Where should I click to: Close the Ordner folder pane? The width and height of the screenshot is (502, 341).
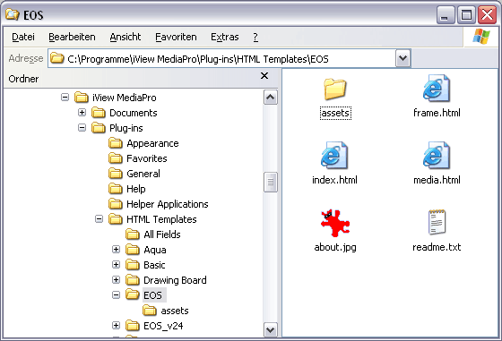click(x=264, y=76)
